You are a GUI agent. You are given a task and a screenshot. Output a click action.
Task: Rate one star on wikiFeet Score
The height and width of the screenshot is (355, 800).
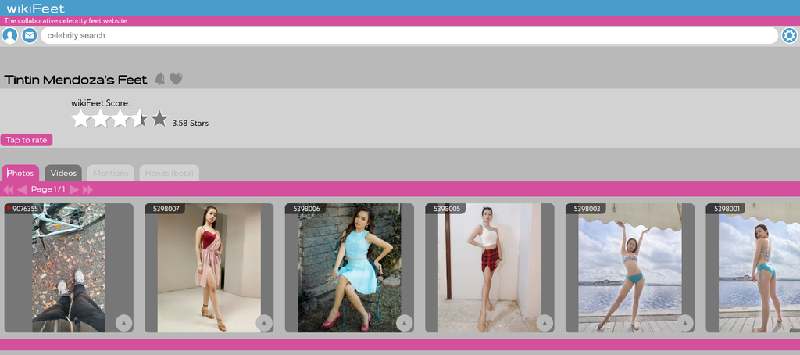pos(80,119)
